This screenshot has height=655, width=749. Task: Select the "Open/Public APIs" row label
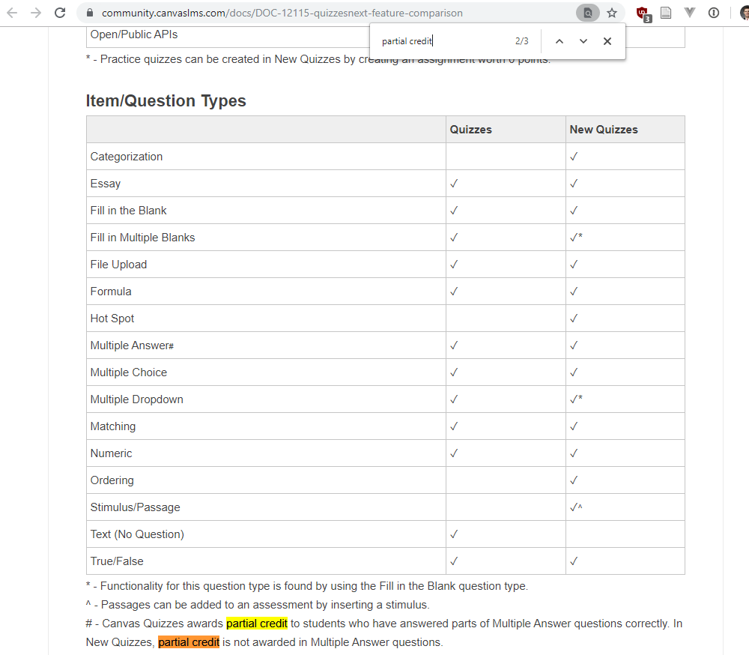(134, 34)
